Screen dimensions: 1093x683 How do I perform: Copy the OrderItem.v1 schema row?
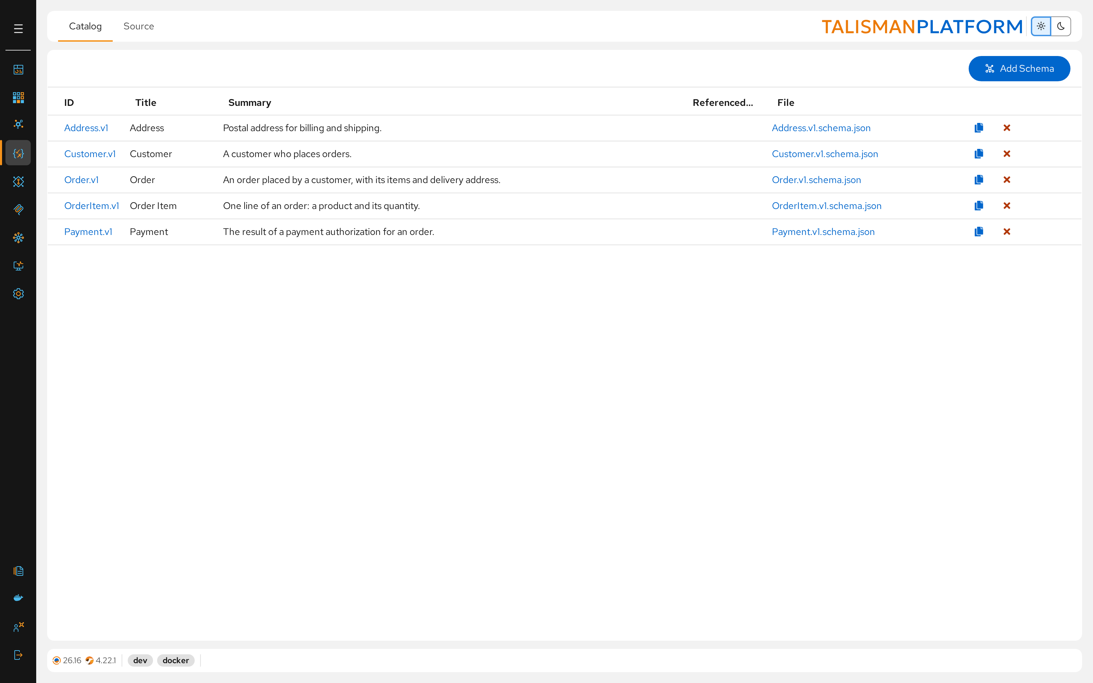point(979,206)
